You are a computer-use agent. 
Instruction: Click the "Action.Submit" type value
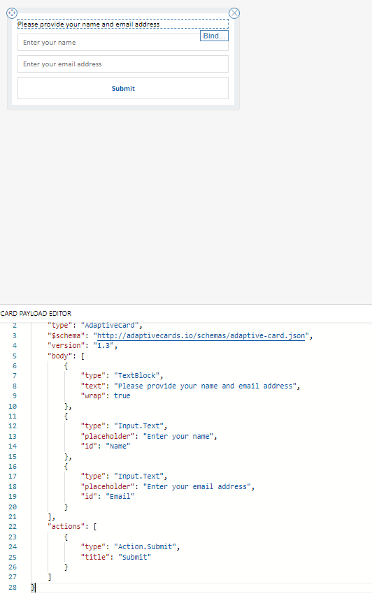click(145, 546)
